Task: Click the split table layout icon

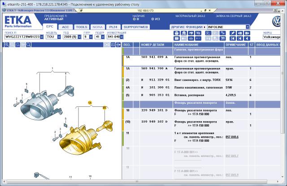Action: pyautogui.click(x=113, y=45)
